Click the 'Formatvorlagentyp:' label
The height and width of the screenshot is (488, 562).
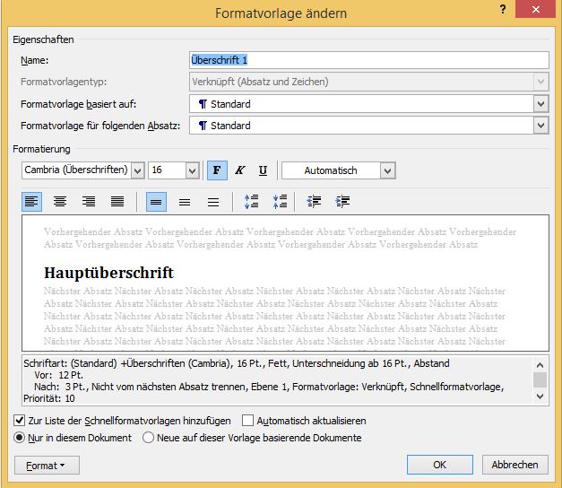pyautogui.click(x=64, y=82)
